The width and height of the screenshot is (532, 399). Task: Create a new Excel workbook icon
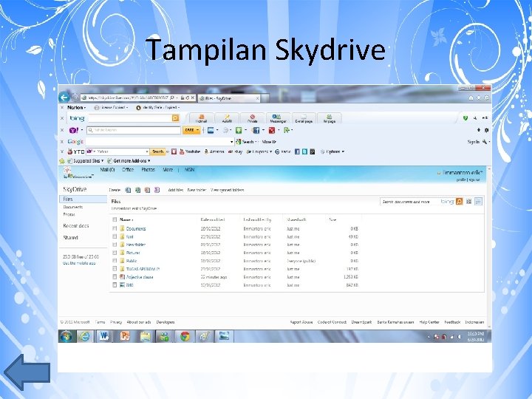[x=137, y=190]
